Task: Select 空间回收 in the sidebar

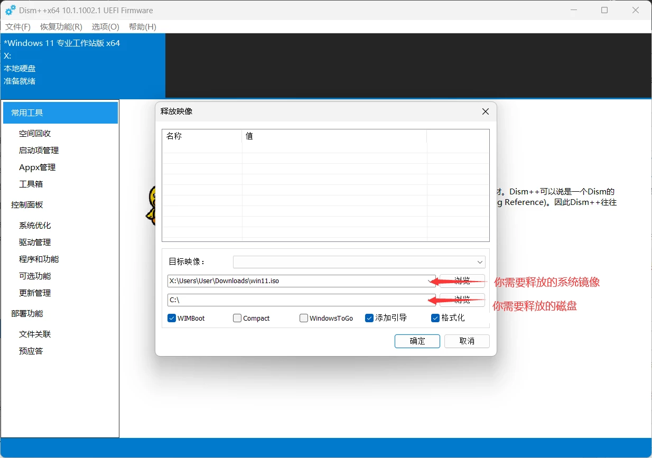Action: [35, 134]
